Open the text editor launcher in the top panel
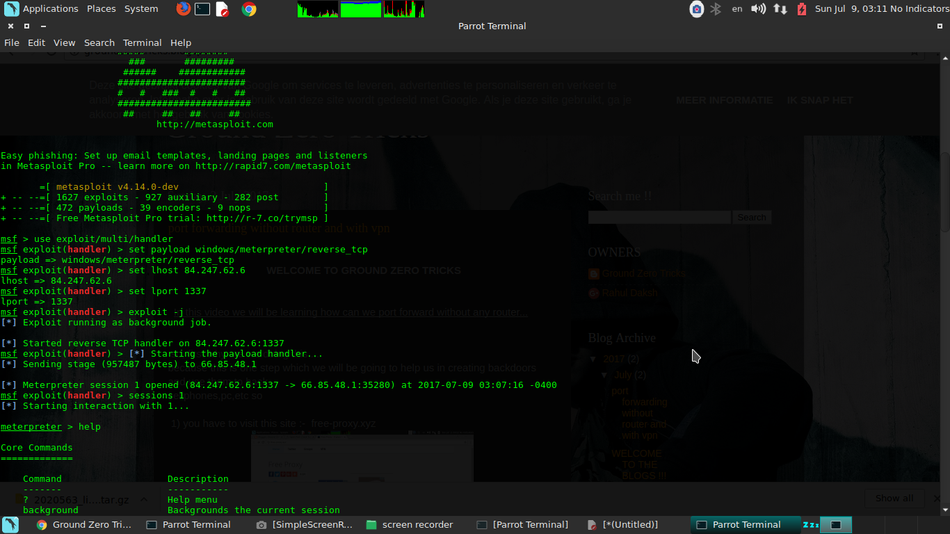Image resolution: width=950 pixels, height=534 pixels. (222, 9)
